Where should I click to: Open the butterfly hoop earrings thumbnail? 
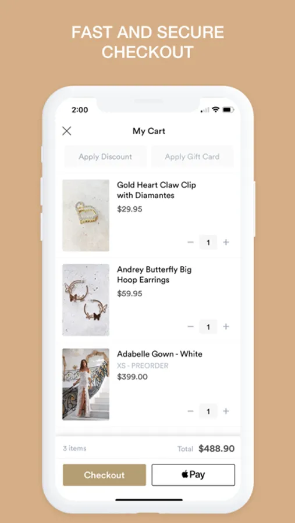pos(86,300)
